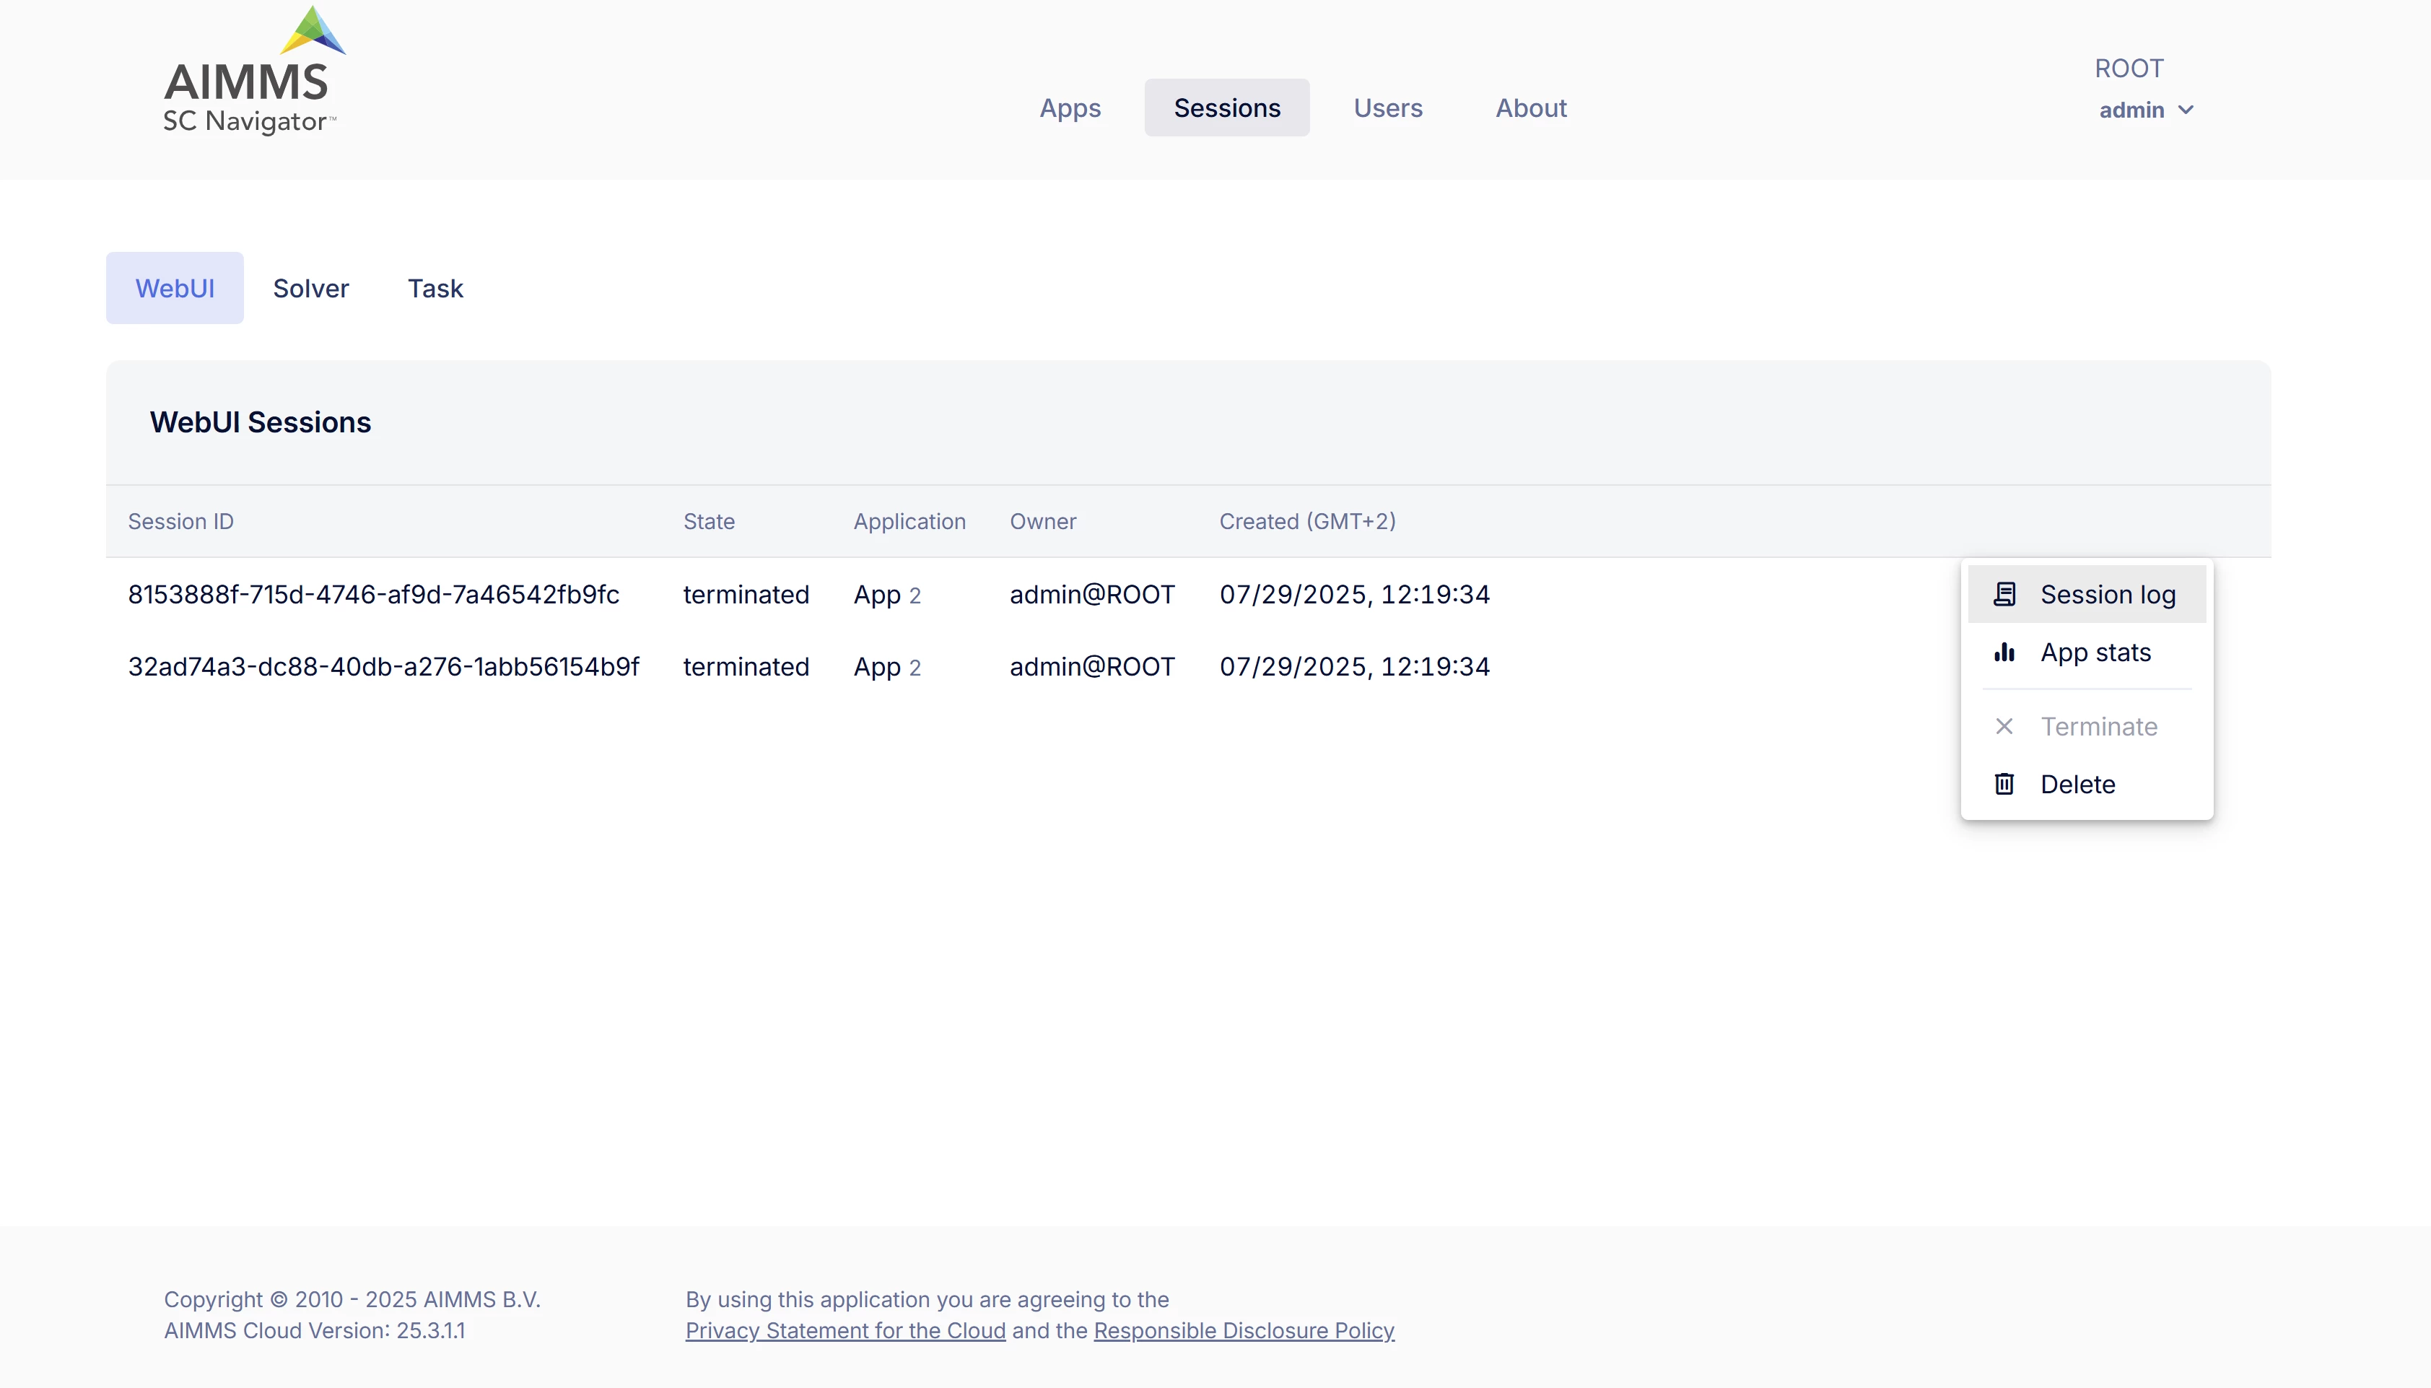Open Privacy Statement for the Cloud link
Image resolution: width=2431 pixels, height=1388 pixels.
click(846, 1330)
